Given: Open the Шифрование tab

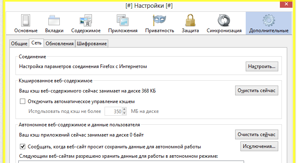Looking at the screenshot, I should point(92,44).
